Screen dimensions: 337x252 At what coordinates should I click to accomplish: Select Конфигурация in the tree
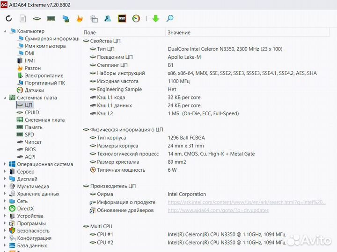tap(30, 238)
